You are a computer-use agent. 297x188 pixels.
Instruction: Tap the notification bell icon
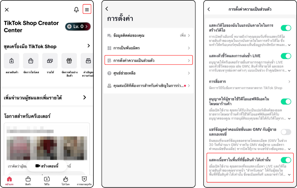pyautogui.click(x=76, y=9)
